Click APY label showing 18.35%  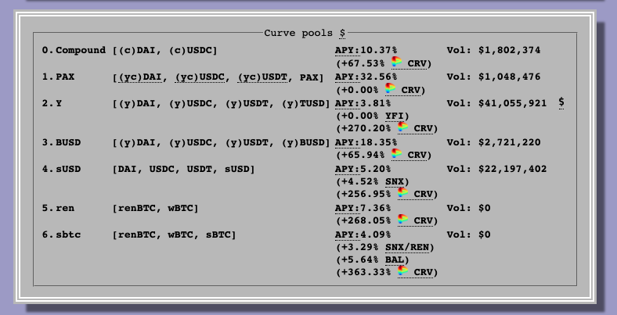(x=348, y=142)
